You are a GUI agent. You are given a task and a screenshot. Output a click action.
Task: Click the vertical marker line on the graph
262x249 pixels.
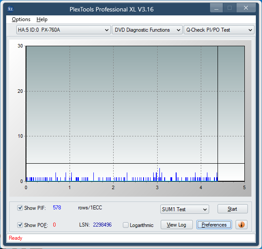[x=218, y=114]
